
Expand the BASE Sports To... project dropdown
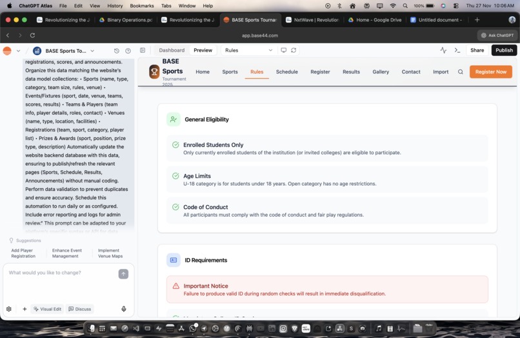click(x=92, y=51)
